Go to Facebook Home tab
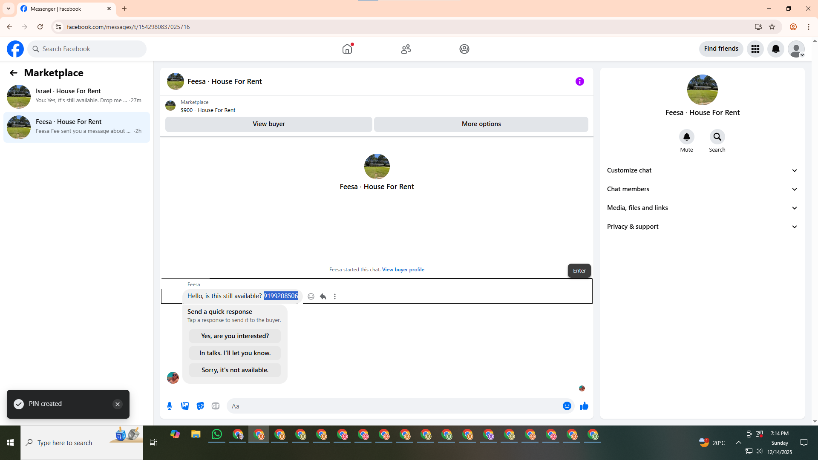This screenshot has width=818, height=460. click(x=347, y=49)
